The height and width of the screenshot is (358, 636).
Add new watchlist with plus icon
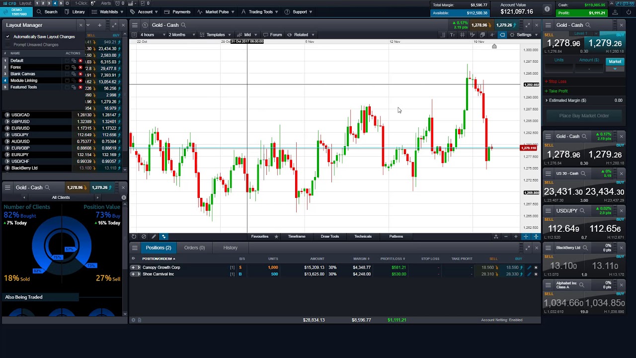pyautogui.click(x=99, y=25)
